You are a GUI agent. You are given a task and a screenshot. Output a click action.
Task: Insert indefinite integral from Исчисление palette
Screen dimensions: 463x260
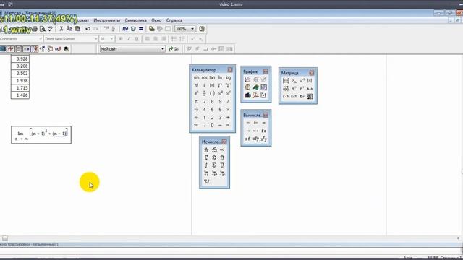[206, 165]
